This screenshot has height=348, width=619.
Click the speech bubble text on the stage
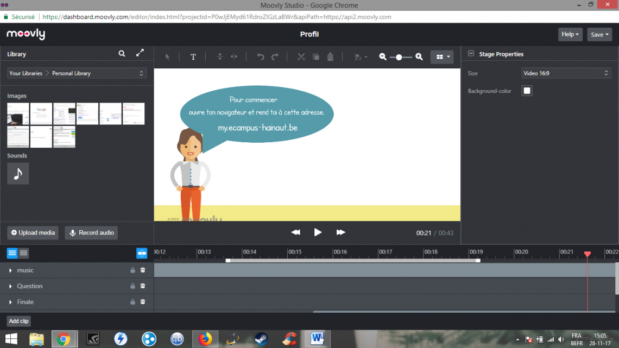[x=257, y=113]
